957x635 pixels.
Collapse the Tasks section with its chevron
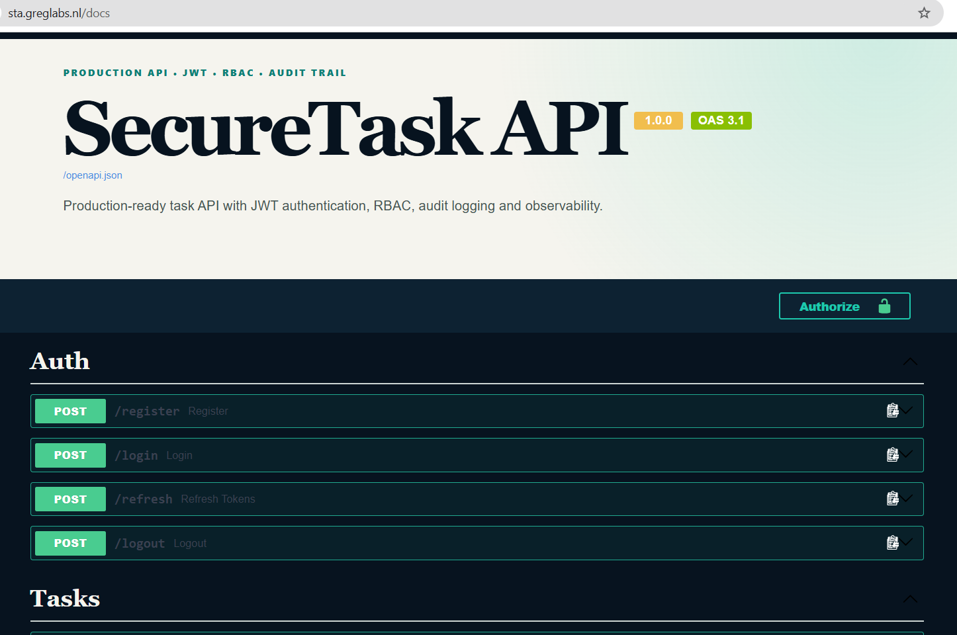(910, 599)
